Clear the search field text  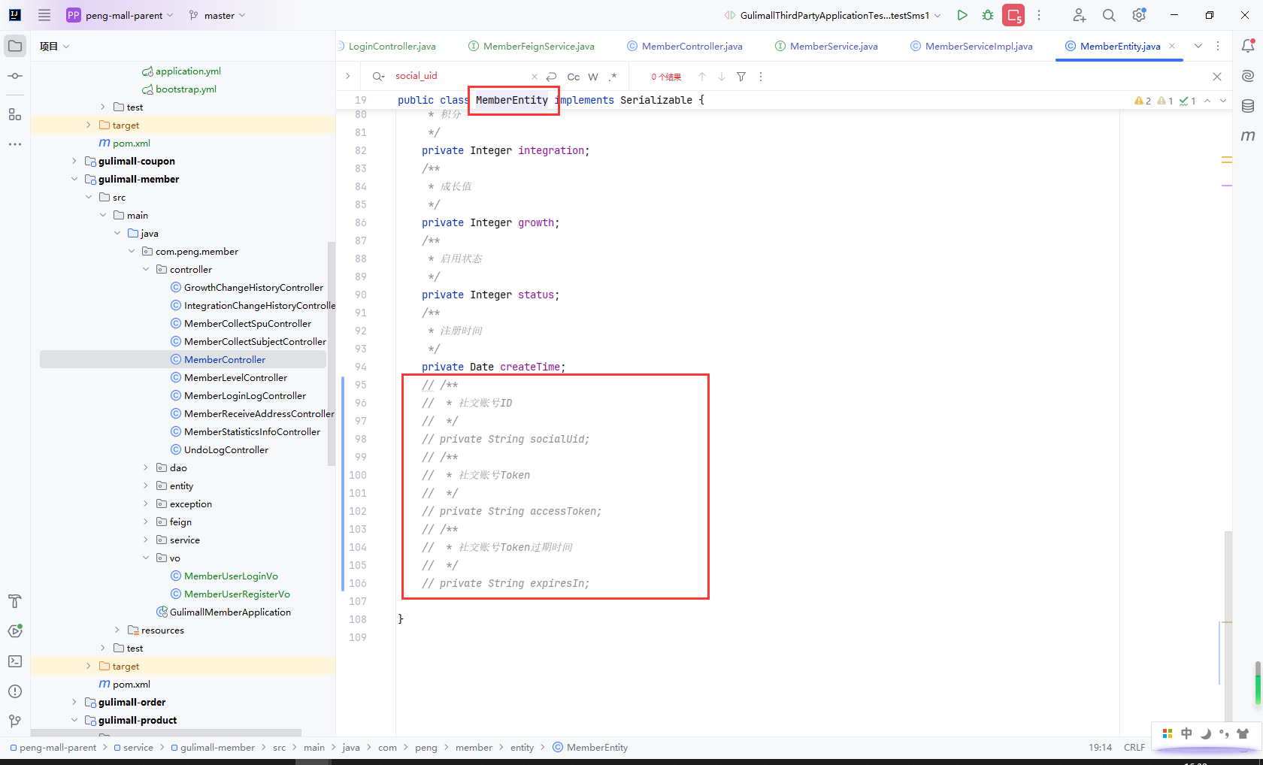click(x=535, y=77)
